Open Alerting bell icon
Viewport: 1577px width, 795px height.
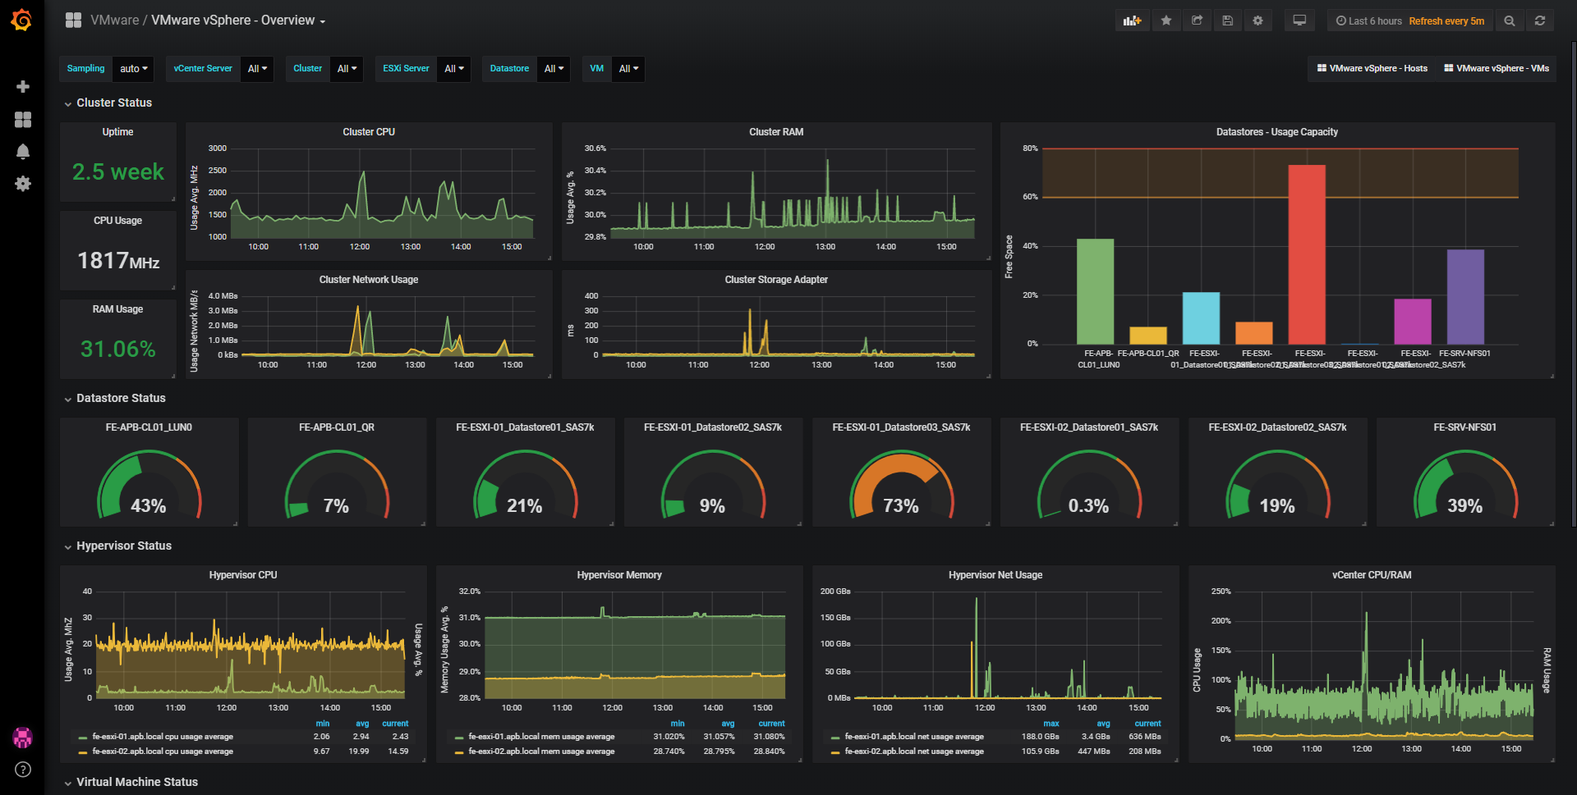point(23,152)
